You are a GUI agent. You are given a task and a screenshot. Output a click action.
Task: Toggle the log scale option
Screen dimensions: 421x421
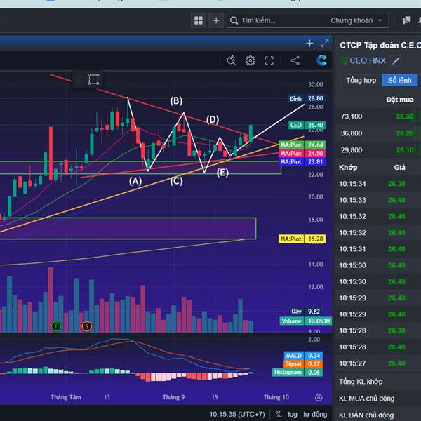[293, 414]
